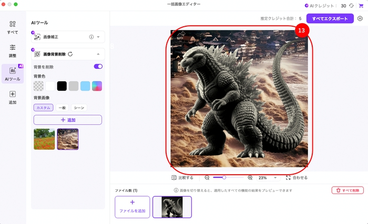This screenshot has width=368, height=224.
Task: Open the gradient custom color swatch
Action: (97, 86)
